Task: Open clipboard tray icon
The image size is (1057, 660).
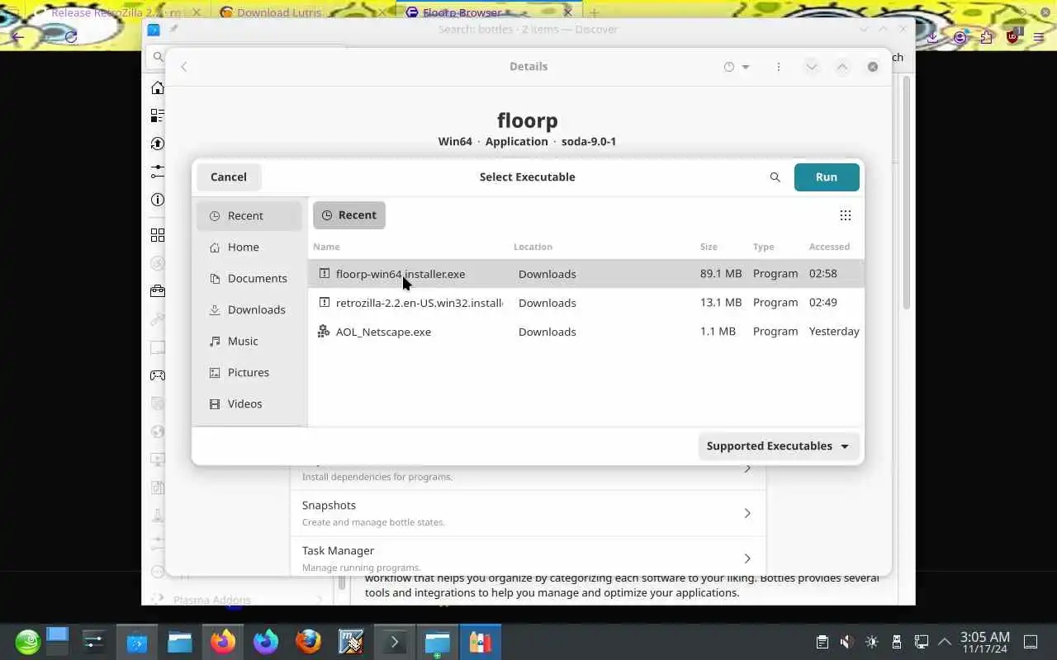Action: (x=822, y=642)
